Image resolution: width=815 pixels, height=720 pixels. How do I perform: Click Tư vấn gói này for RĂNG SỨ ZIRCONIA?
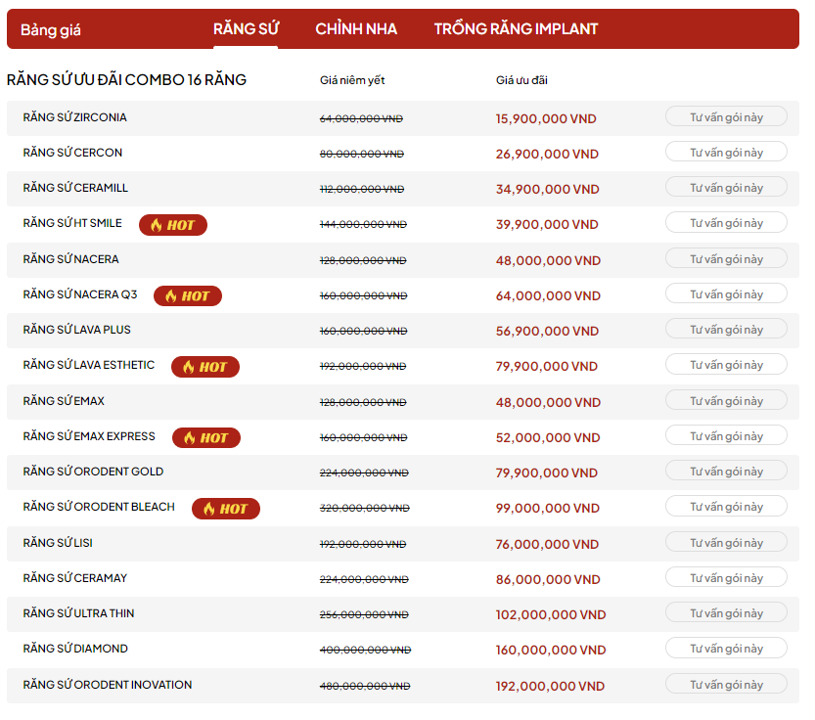(726, 115)
